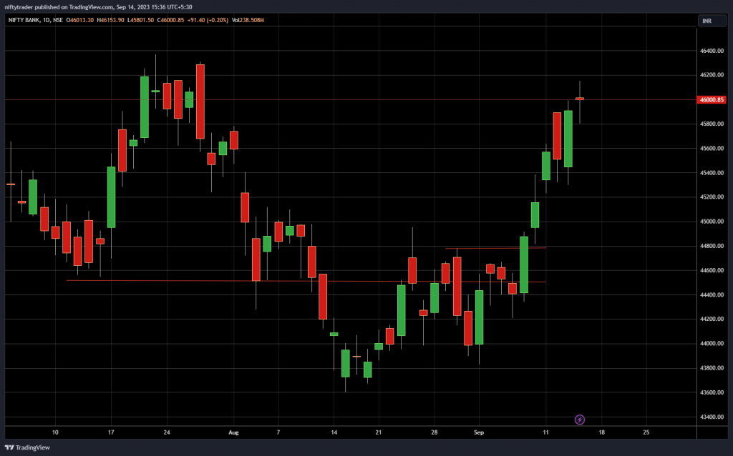Click the 7 date label on the time axis
Viewport: 733px width, 456px height.
[278, 432]
